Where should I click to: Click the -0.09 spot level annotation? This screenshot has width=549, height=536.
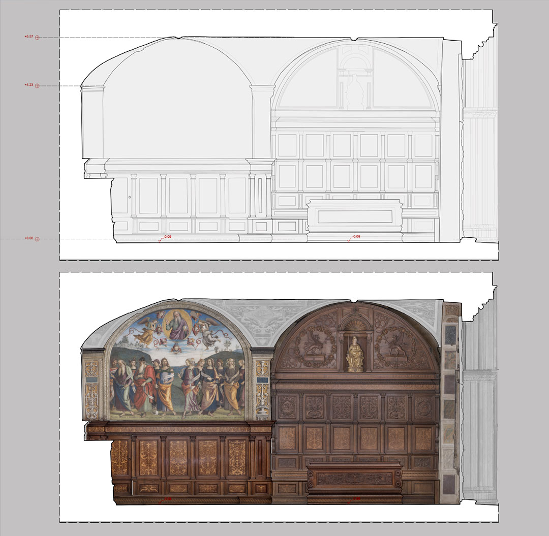167,237
